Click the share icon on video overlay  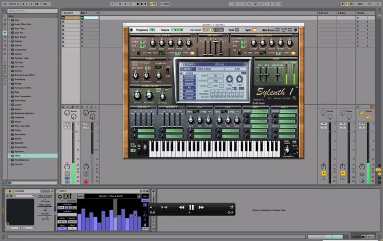(231, 207)
